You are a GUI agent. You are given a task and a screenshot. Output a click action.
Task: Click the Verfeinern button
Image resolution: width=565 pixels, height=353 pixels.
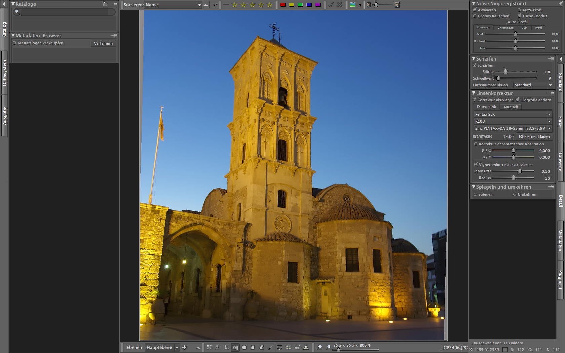click(x=103, y=43)
